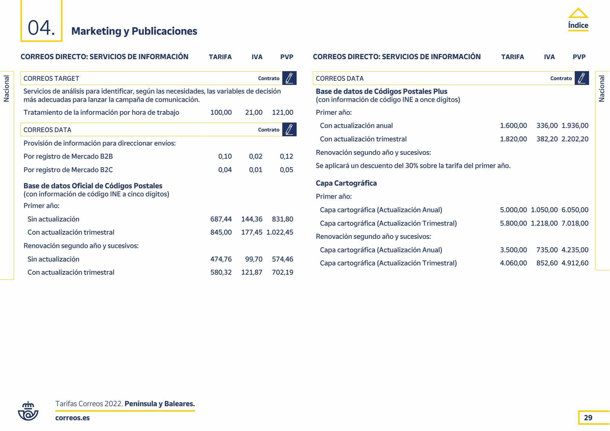Click the pencil icon in left column CORREOS DATA row
The height and width of the screenshot is (431, 610).
pyautogui.click(x=289, y=130)
